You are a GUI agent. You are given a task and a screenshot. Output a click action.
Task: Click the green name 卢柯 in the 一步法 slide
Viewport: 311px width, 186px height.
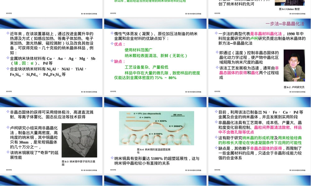pyautogui.click(x=254, y=38)
